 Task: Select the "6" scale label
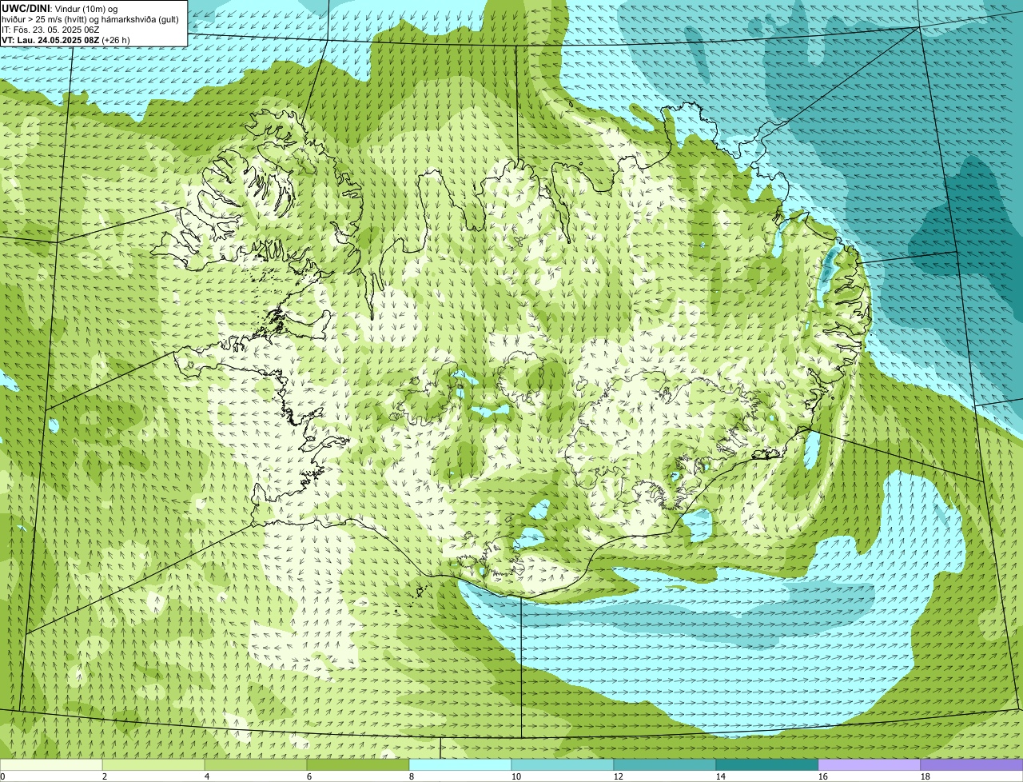(x=309, y=776)
